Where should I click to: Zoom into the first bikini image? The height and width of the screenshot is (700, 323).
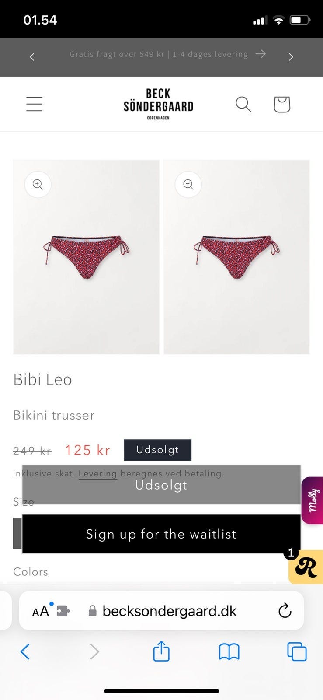pos(38,185)
